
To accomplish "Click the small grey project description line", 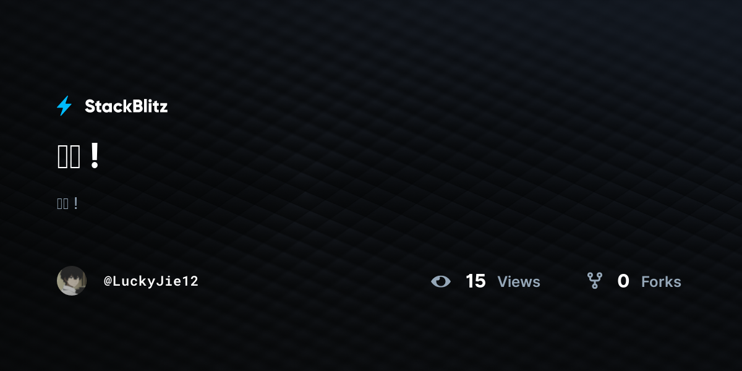I will click(68, 203).
